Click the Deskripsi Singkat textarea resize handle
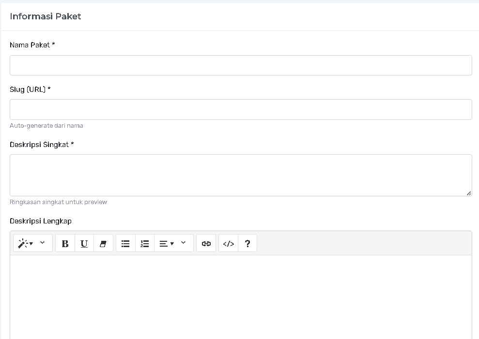479x339 pixels. [x=468, y=193]
